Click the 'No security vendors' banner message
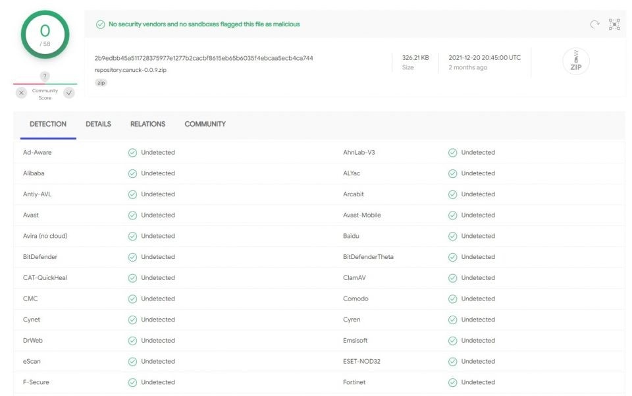This screenshot has width=632, height=396. pyautogui.click(x=204, y=24)
